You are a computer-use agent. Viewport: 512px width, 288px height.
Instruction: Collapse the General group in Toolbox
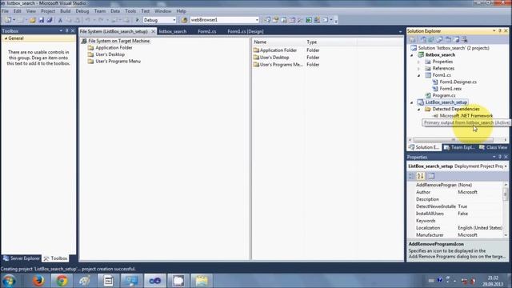coord(6,38)
